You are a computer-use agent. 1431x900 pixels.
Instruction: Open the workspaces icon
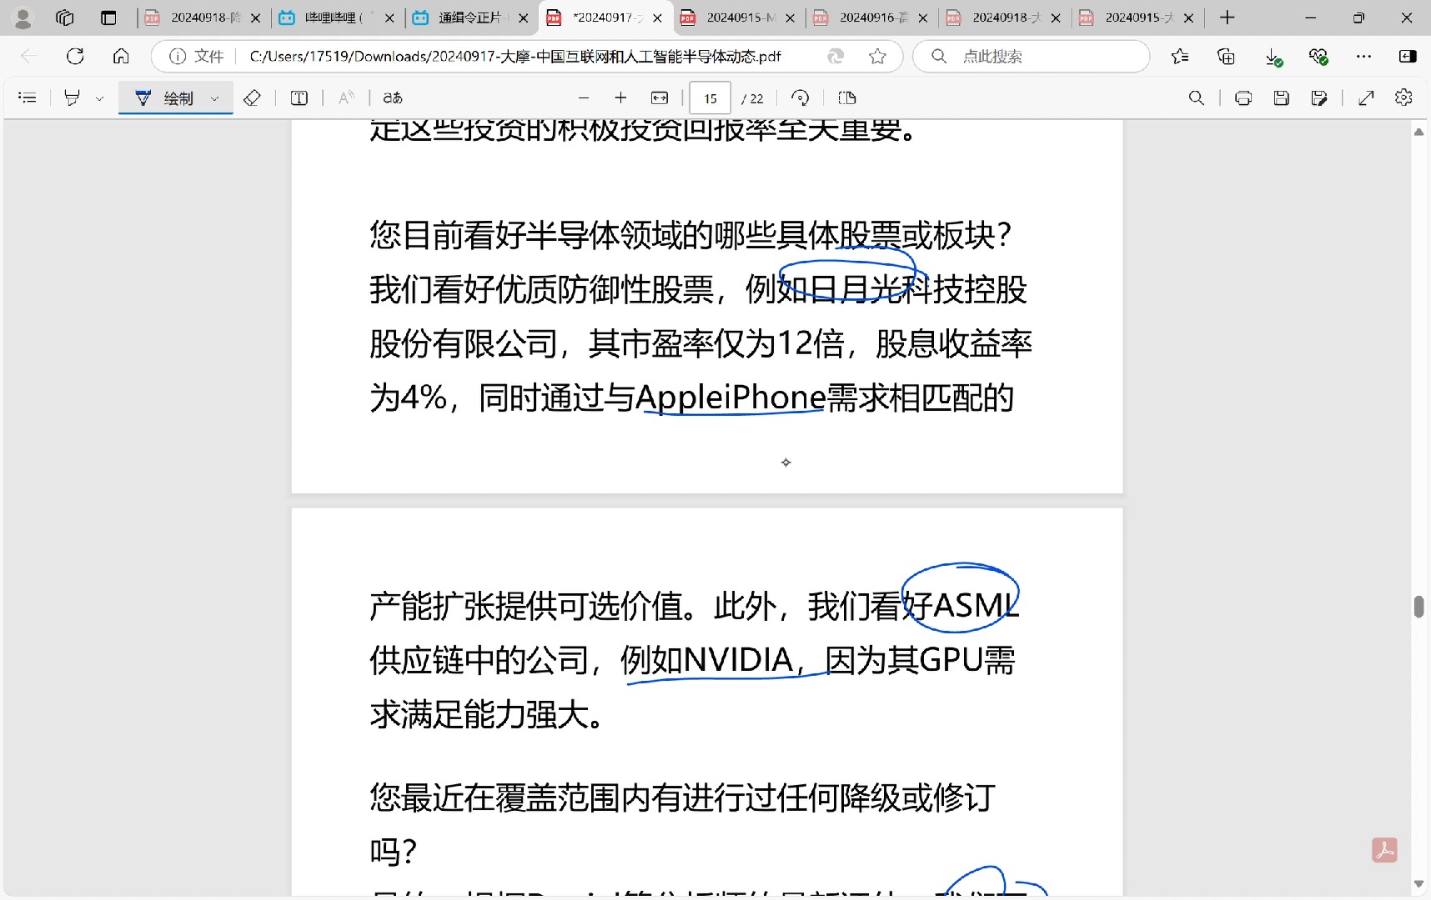(64, 17)
